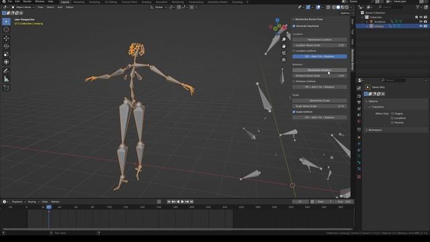Image resolution: width=430 pixels, height=242 pixels.
Task: Adjust the Scale Noise Scale slider
Action: click(320, 106)
